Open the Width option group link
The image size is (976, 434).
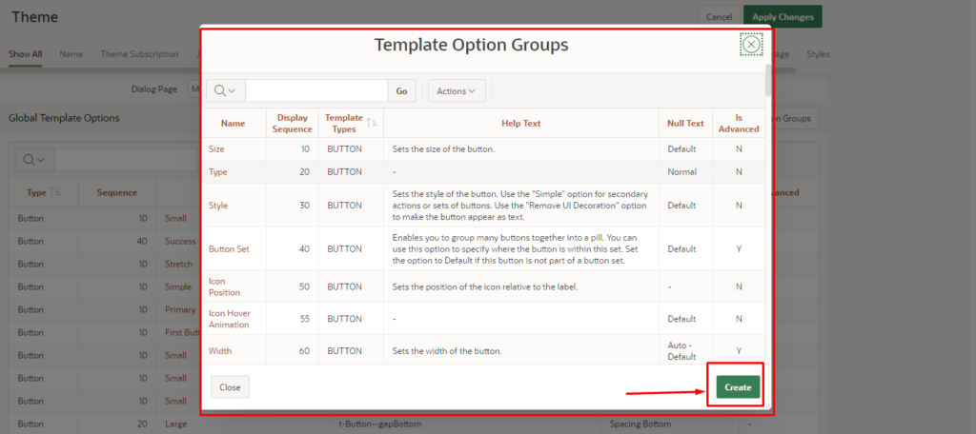click(x=220, y=351)
